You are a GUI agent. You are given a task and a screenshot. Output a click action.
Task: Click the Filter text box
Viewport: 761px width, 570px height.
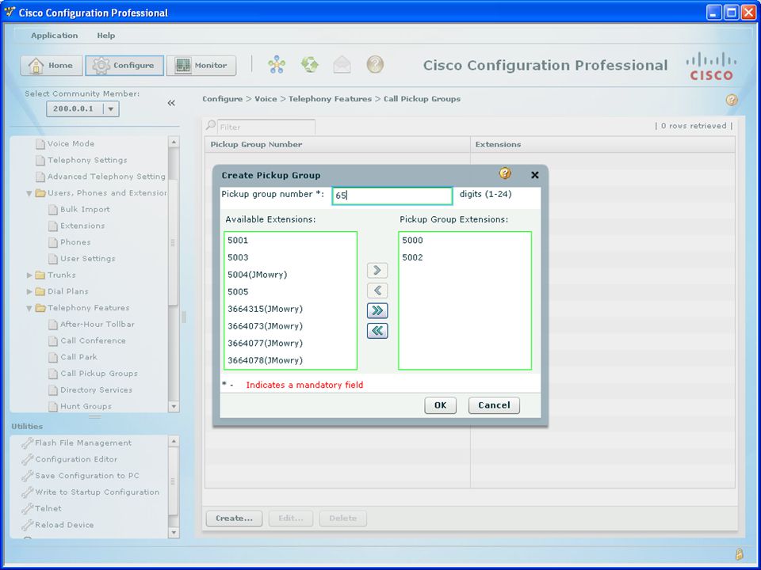(266, 127)
